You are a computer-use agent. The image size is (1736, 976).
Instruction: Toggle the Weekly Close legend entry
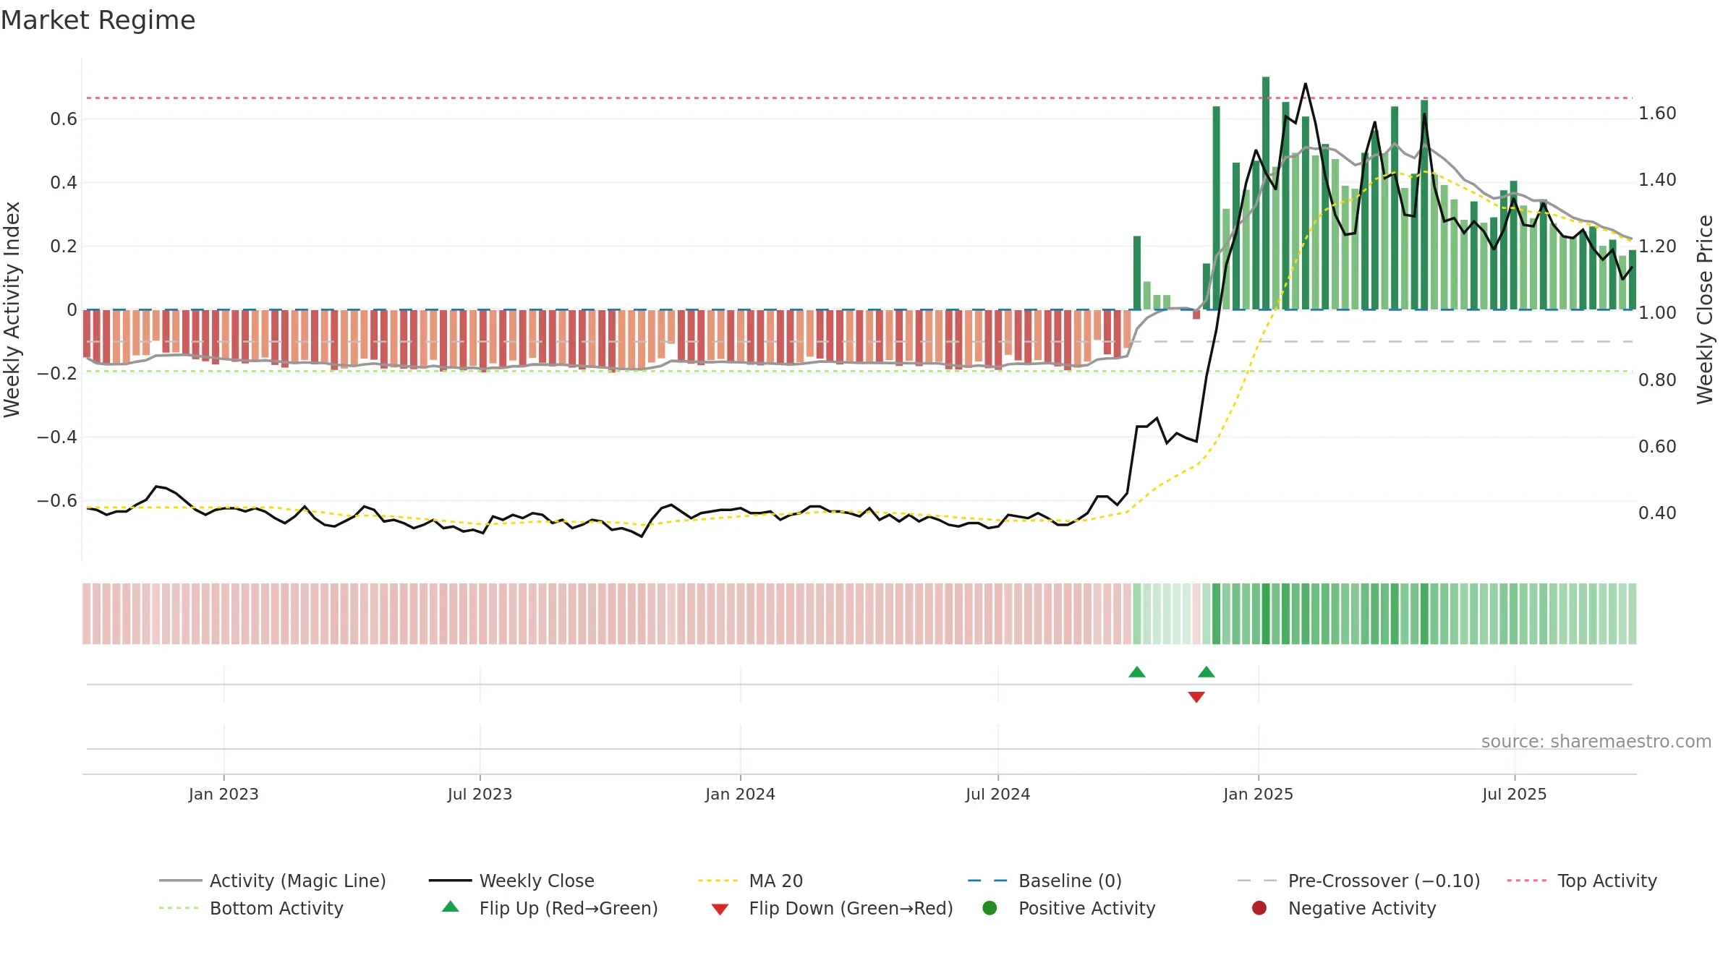[511, 881]
